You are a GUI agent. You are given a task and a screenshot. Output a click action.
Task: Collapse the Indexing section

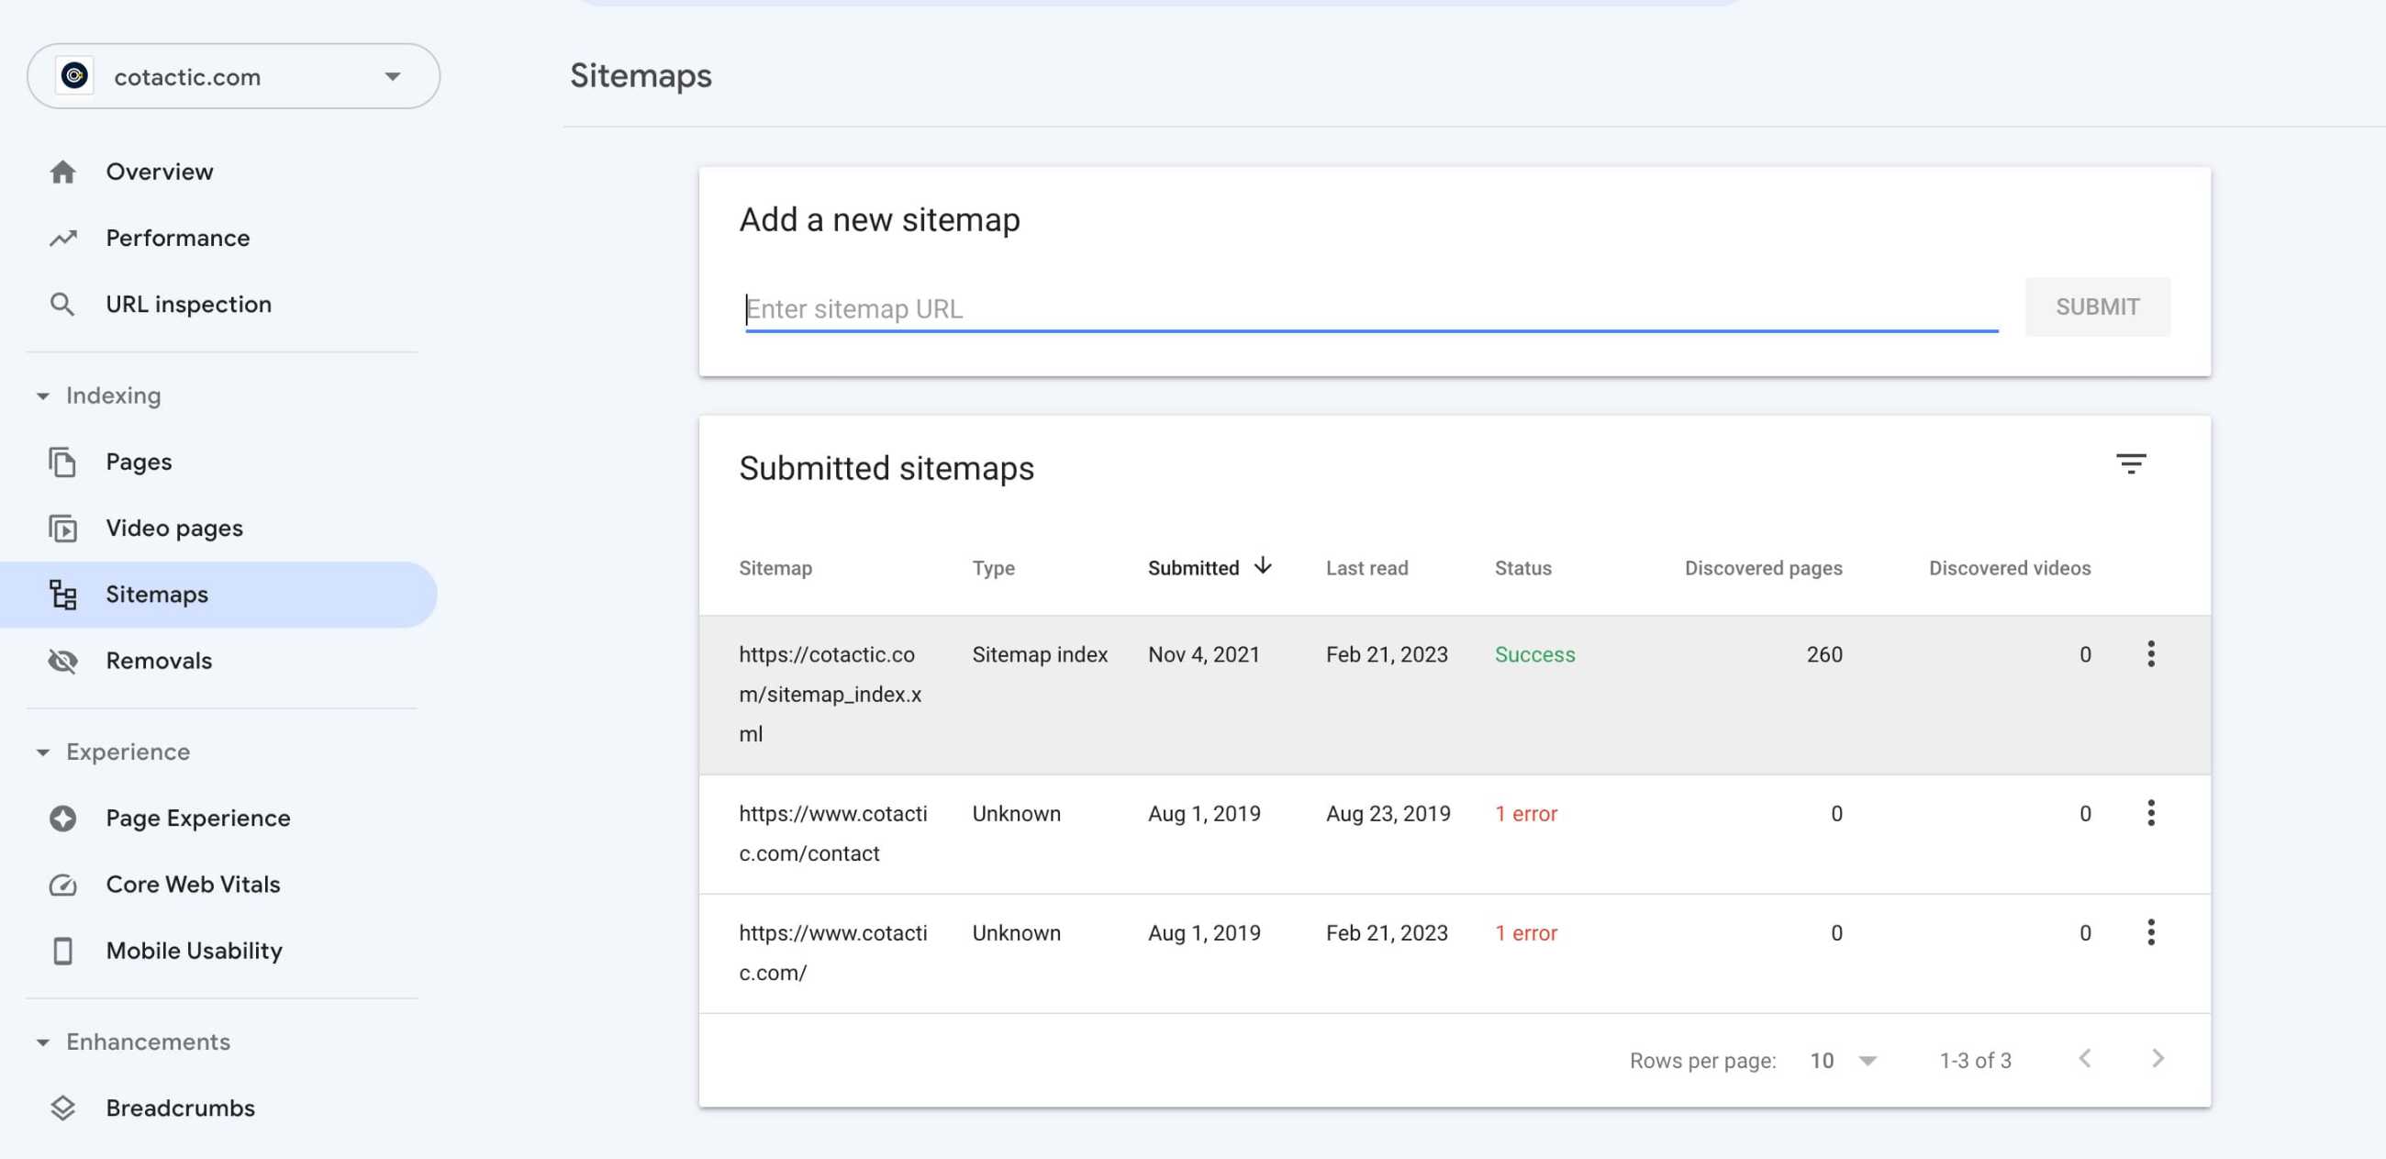[42, 396]
